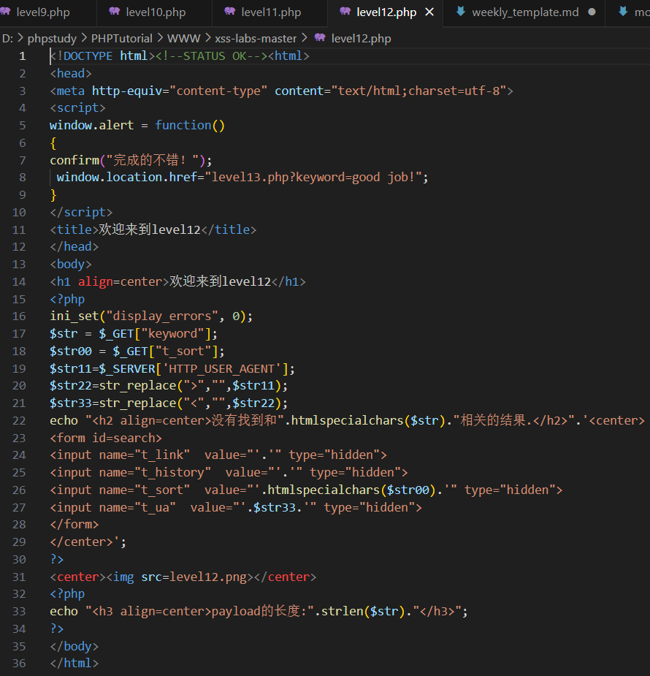Click the '$str00' variable on line 18
650x676 pixels.
tap(71, 351)
